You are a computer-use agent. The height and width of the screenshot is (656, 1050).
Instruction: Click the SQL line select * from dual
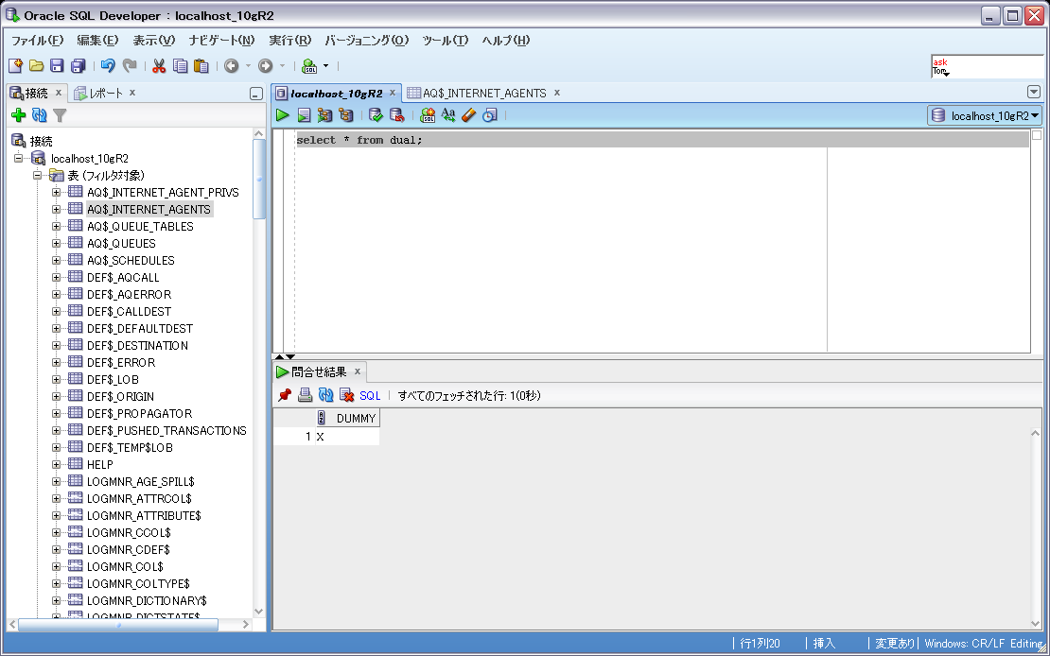359,140
